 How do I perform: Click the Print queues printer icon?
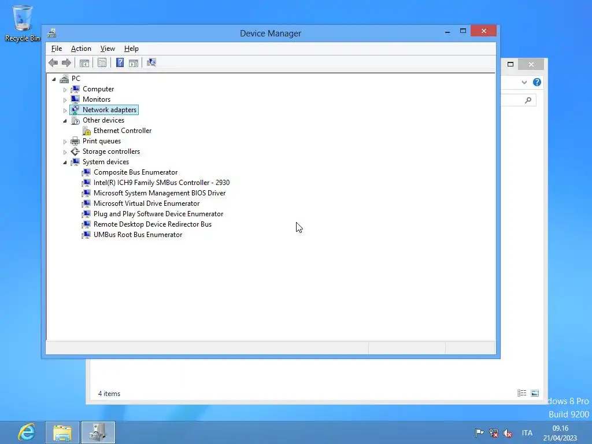click(75, 141)
